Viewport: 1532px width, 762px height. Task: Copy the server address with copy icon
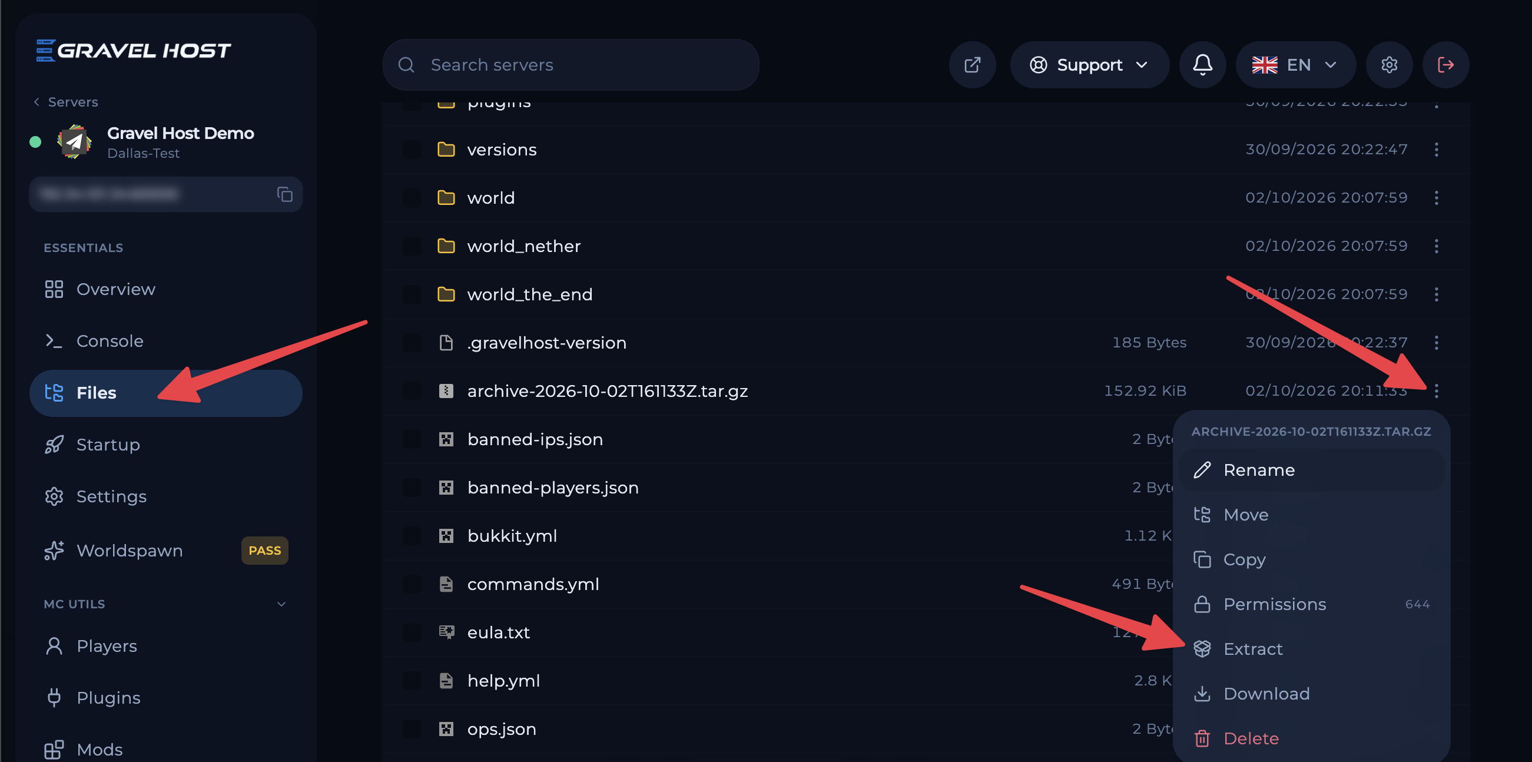[x=285, y=194]
